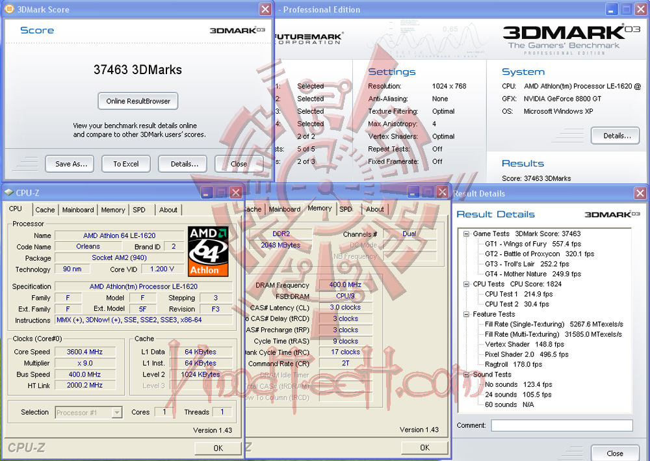Click the Resolution 1024 x 768 setting
The width and height of the screenshot is (650, 461).
[449, 86]
